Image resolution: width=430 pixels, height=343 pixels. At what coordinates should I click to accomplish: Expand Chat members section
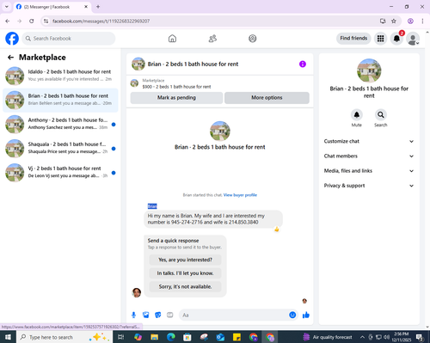pos(369,156)
